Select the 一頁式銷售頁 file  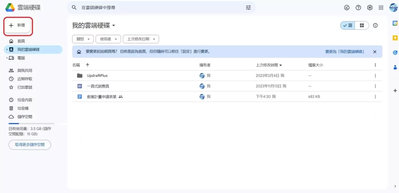pyautogui.click(x=227, y=86)
